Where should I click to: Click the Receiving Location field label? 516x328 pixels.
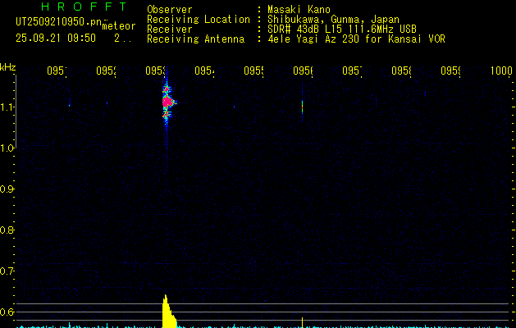click(x=198, y=19)
